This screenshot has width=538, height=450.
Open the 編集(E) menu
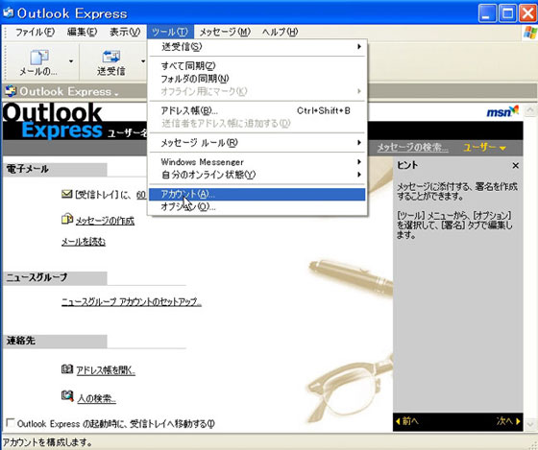(x=82, y=33)
